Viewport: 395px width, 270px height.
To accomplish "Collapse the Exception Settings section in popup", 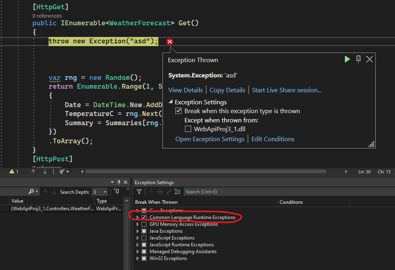I will tap(171, 102).
